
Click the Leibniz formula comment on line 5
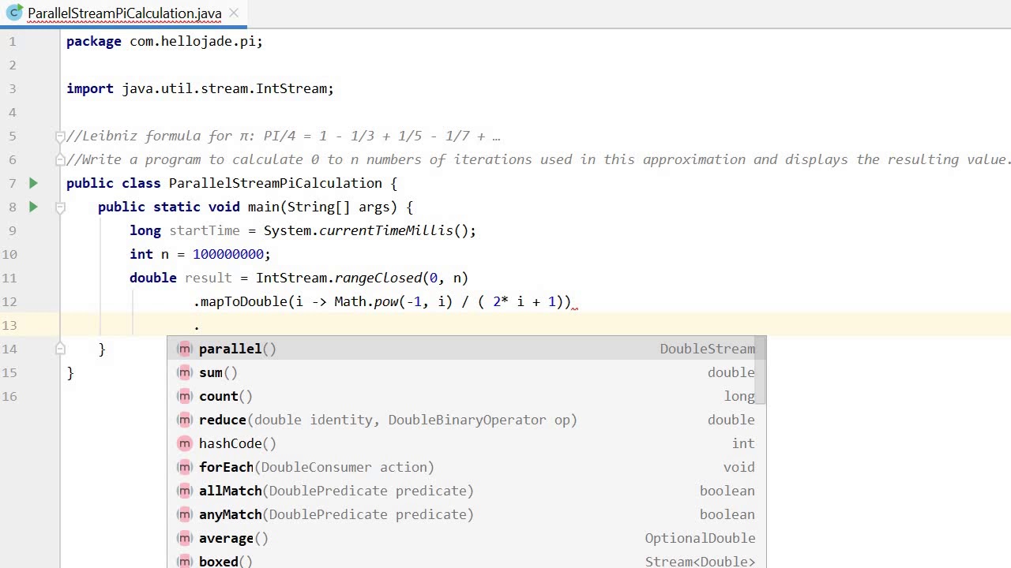pyautogui.click(x=283, y=136)
